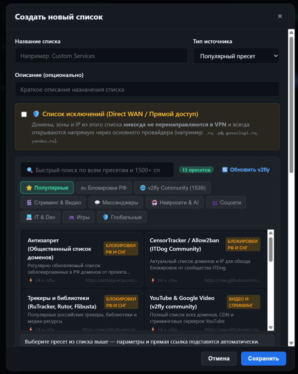Click the Название списка input field

101,56
